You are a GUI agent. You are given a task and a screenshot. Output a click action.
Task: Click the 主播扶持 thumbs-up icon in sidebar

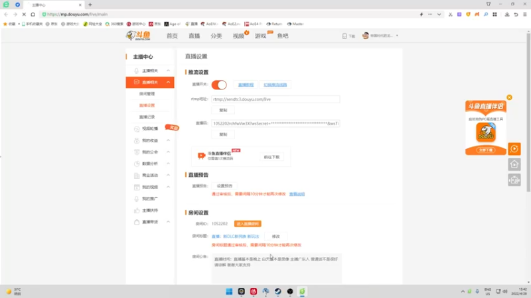coord(137,210)
